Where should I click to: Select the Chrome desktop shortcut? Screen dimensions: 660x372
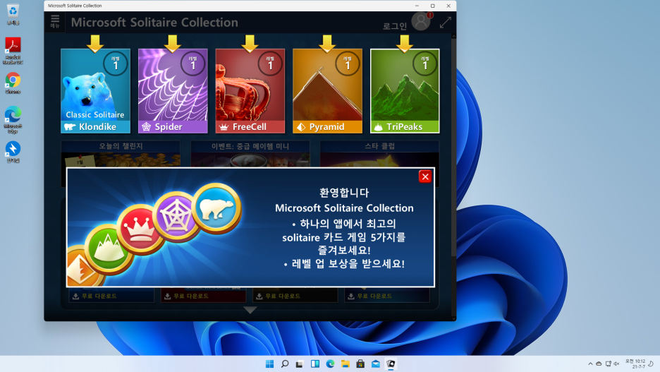click(x=13, y=83)
